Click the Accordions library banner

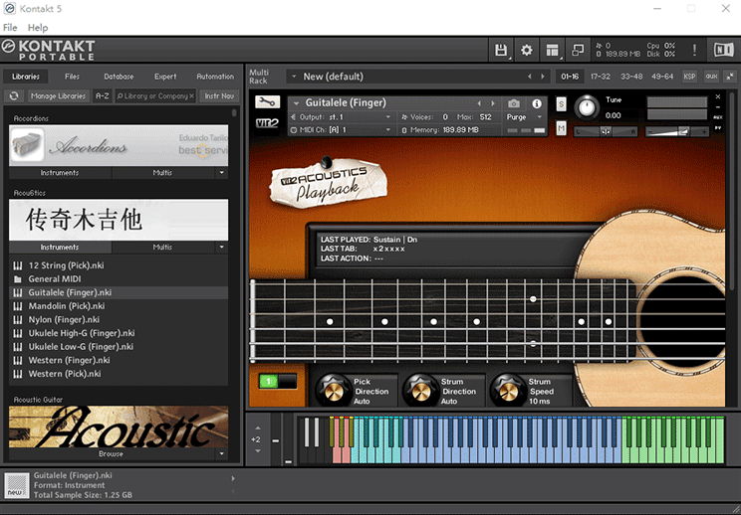click(x=119, y=145)
